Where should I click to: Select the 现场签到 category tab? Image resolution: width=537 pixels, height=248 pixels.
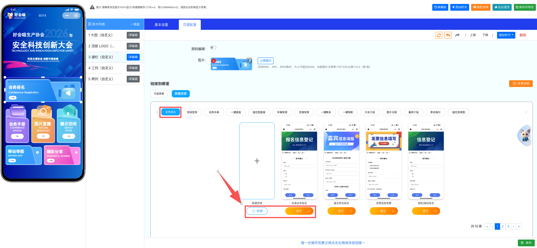[x=192, y=112]
